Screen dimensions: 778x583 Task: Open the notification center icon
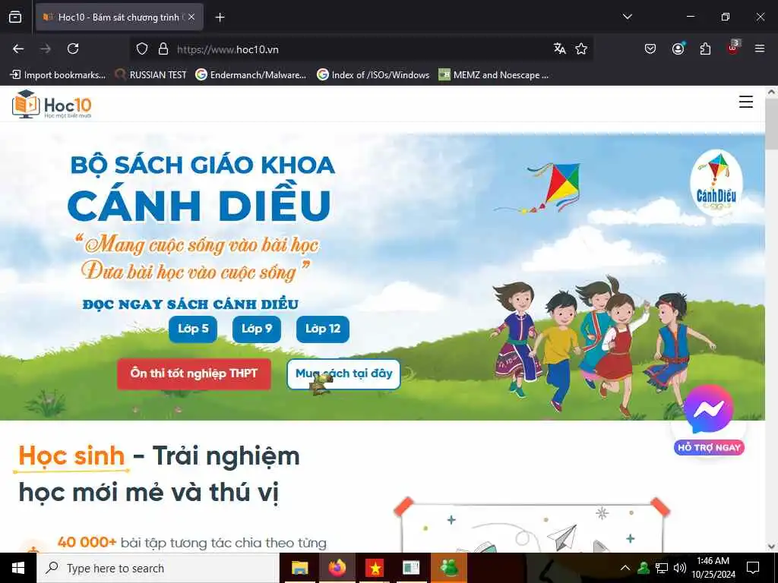point(753,568)
